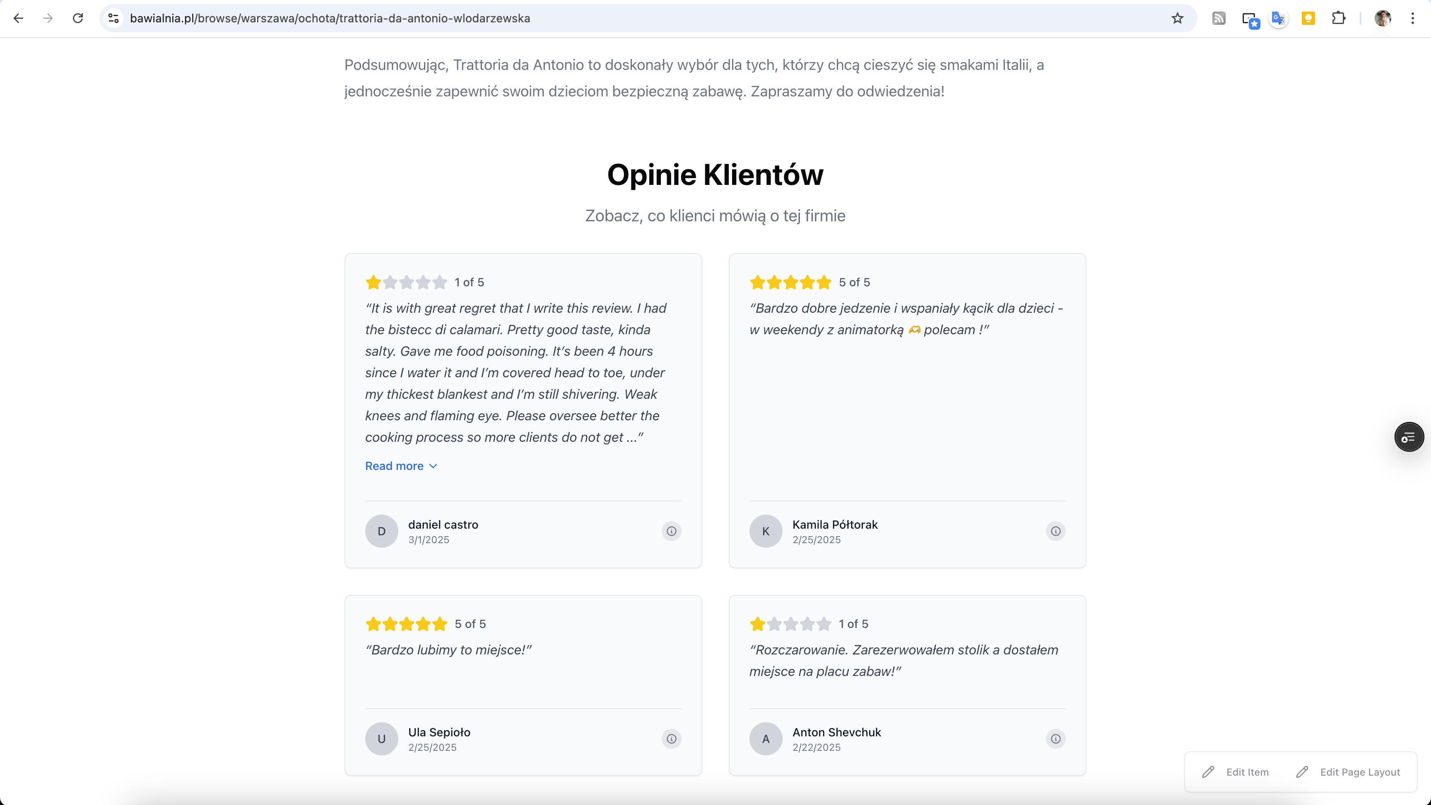Expand daniel castro's review with Read more
The image size is (1431, 805).
point(400,466)
